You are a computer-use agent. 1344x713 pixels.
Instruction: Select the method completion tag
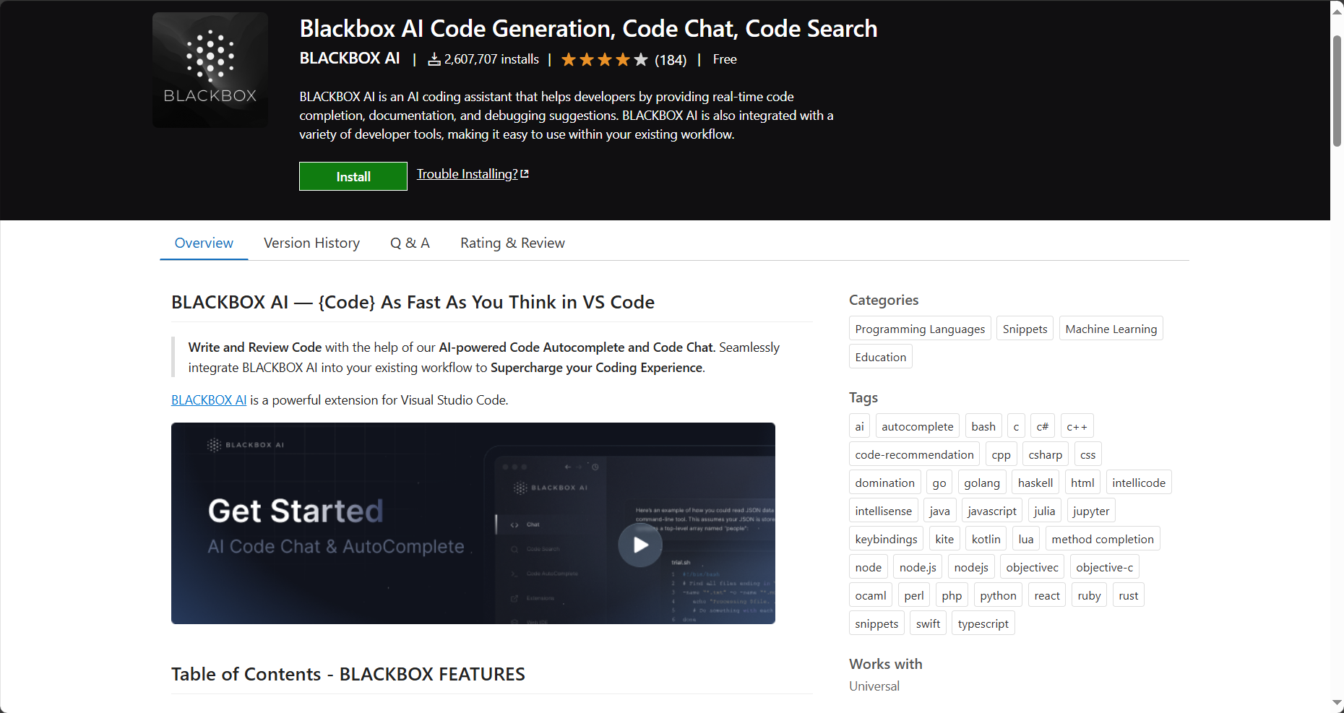[1103, 539]
